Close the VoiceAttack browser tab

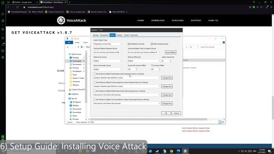click(x=66, y=2)
